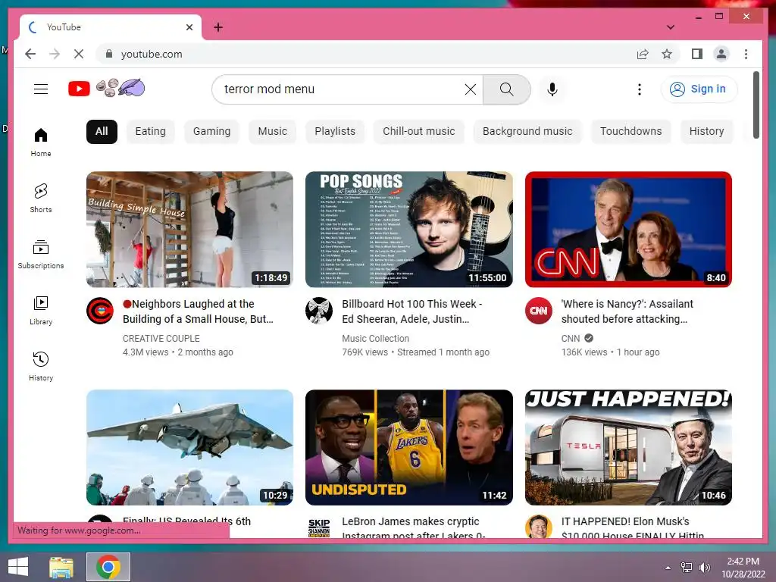Click Billboard Hot 100 This Week title
776x582 pixels.
[411, 311]
